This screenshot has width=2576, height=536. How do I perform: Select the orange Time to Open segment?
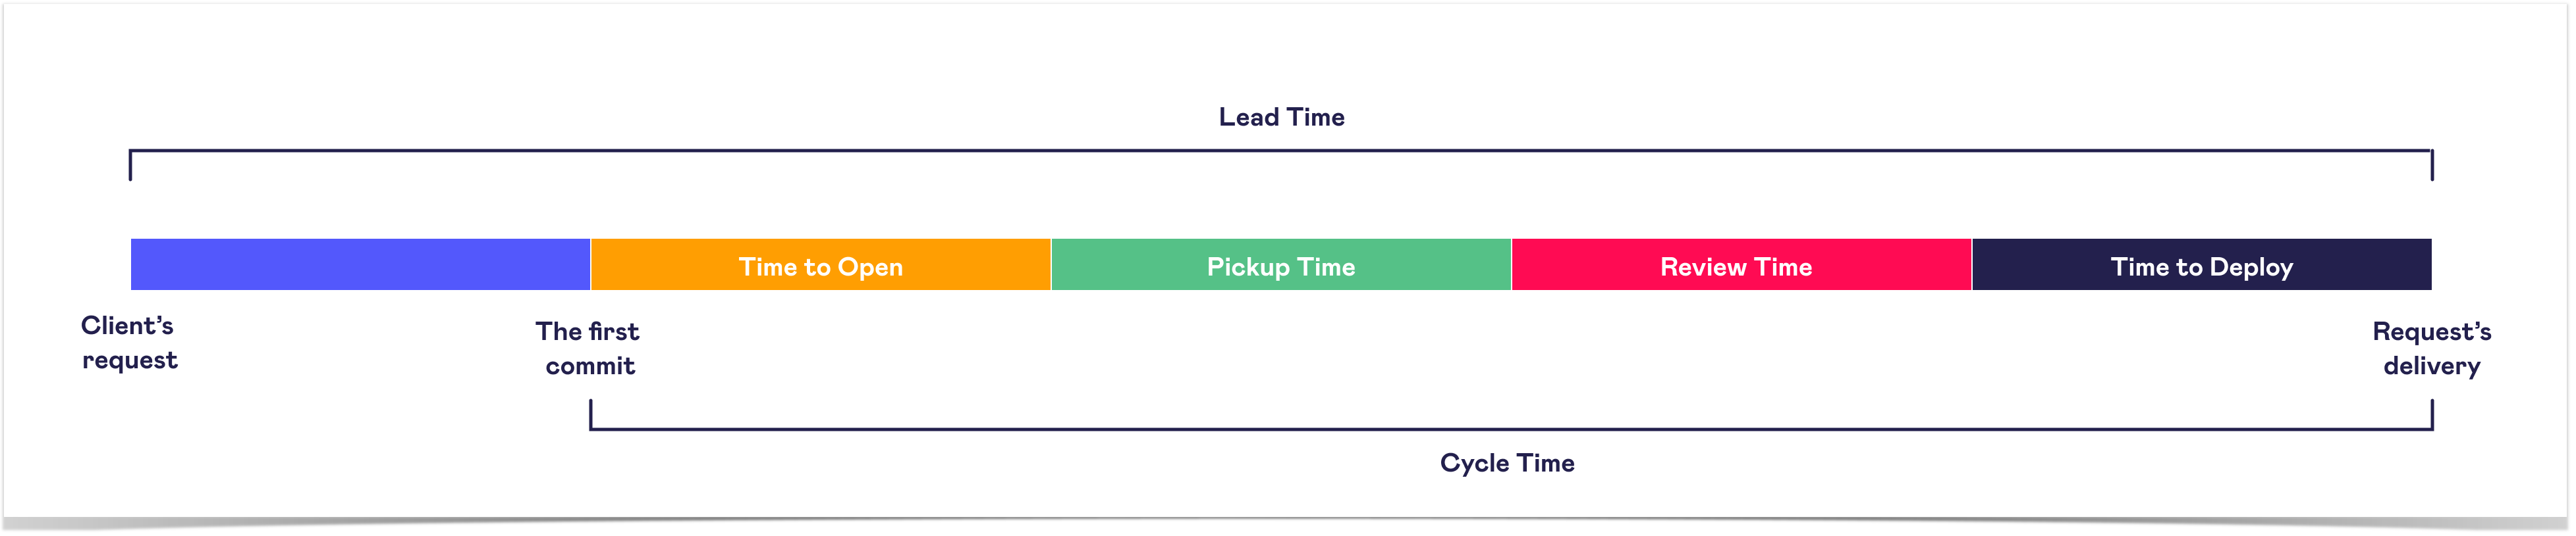[821, 264]
